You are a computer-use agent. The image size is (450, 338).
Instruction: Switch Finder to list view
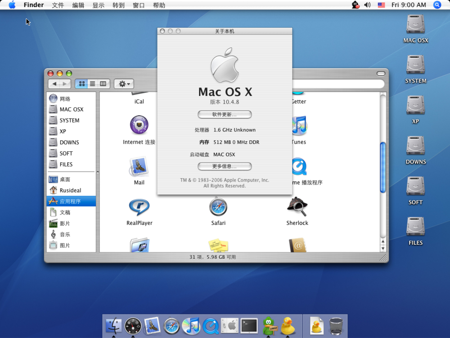92,84
